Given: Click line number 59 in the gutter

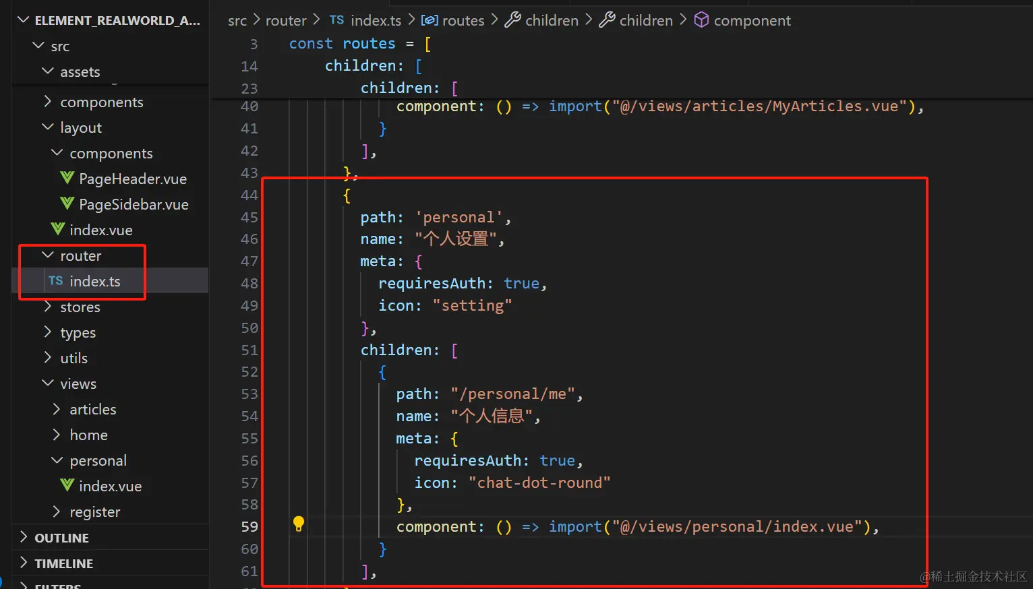Looking at the screenshot, I should [x=249, y=527].
